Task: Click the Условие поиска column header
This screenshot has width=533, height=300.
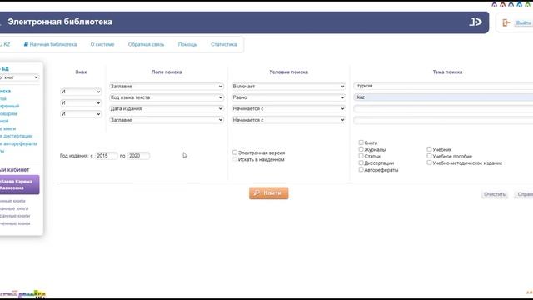Action: pyautogui.click(x=289, y=72)
